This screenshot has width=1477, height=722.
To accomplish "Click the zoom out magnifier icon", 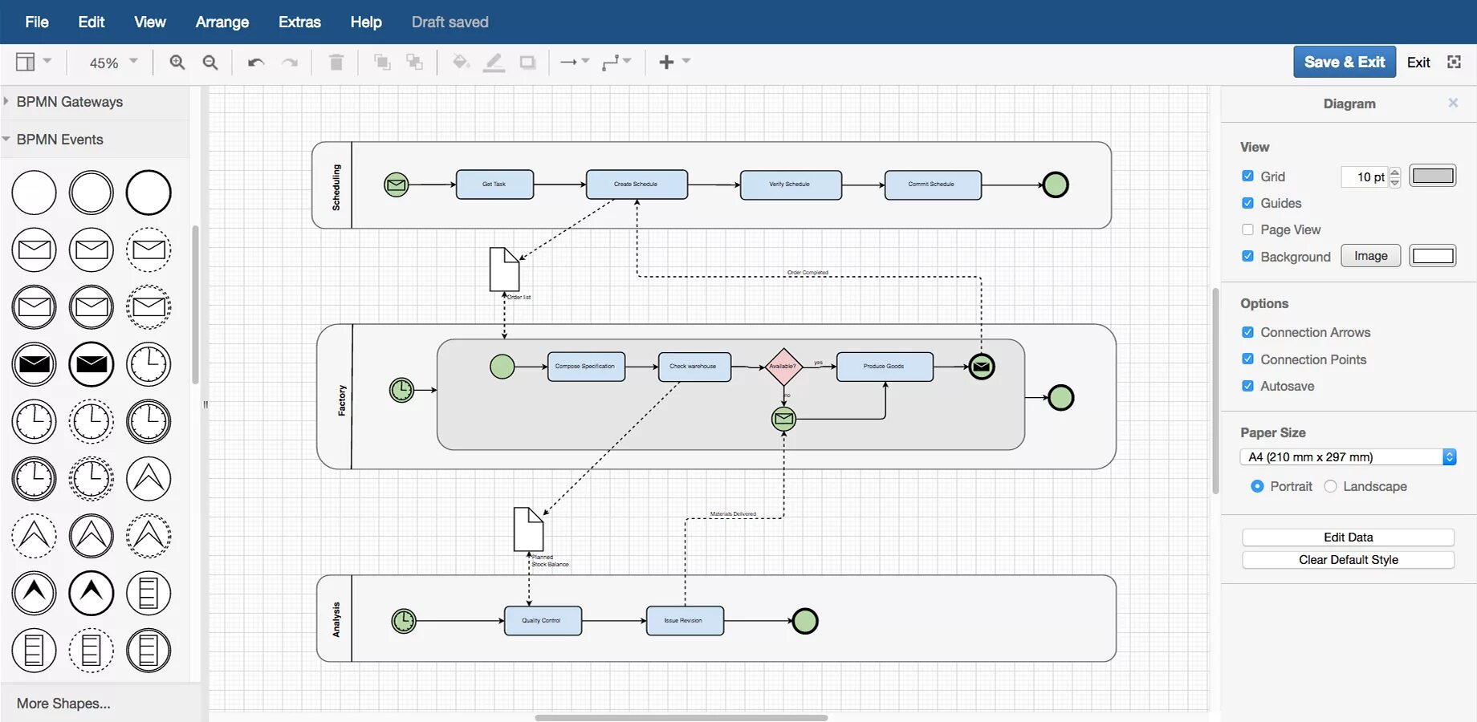I will click(210, 63).
